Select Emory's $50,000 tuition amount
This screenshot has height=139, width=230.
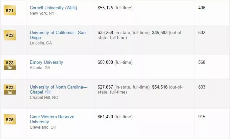[x=105, y=62]
